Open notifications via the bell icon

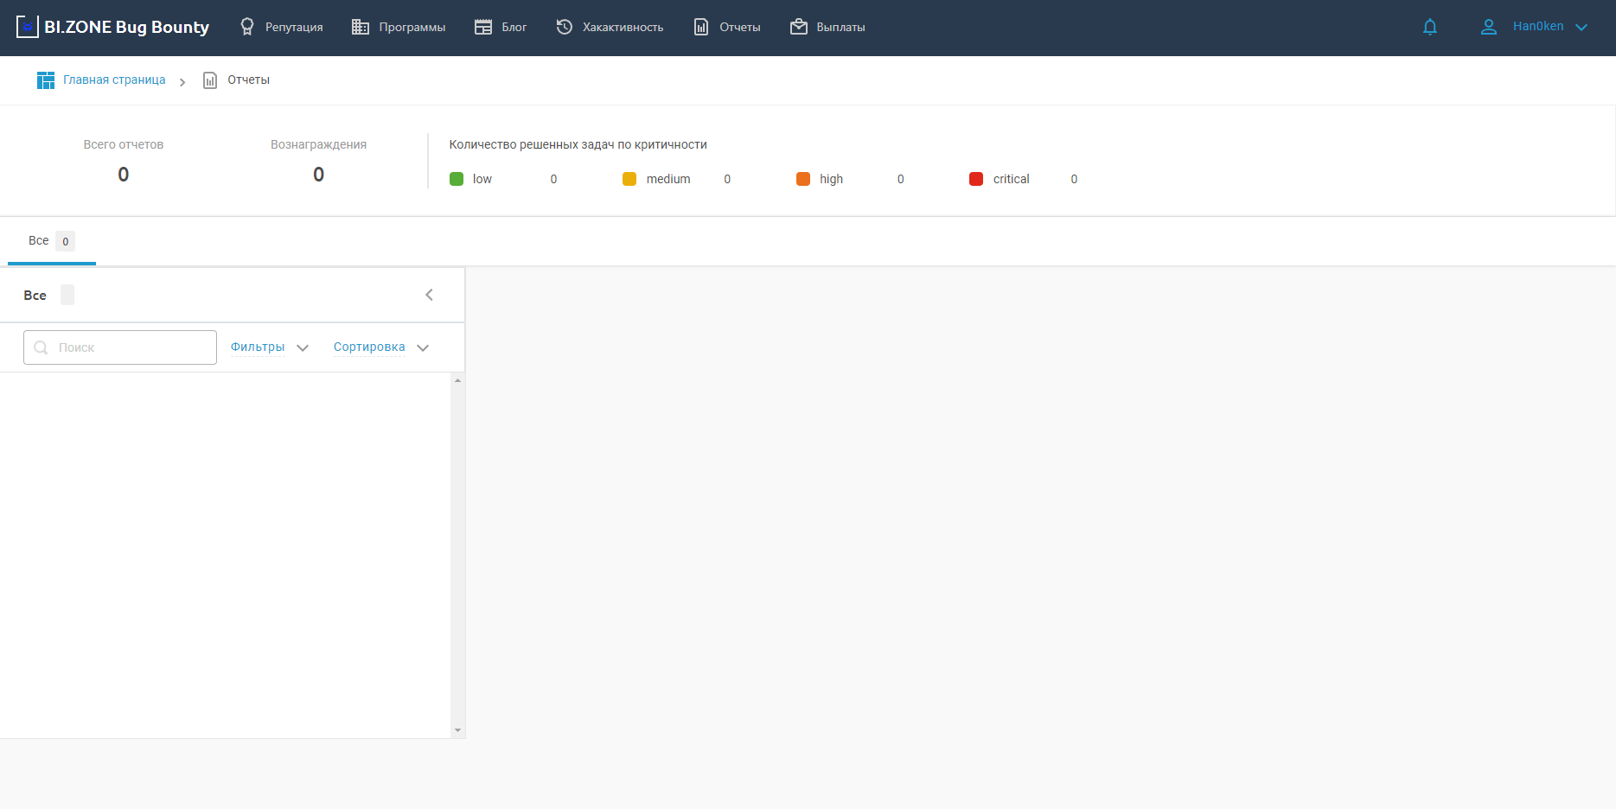(x=1430, y=27)
